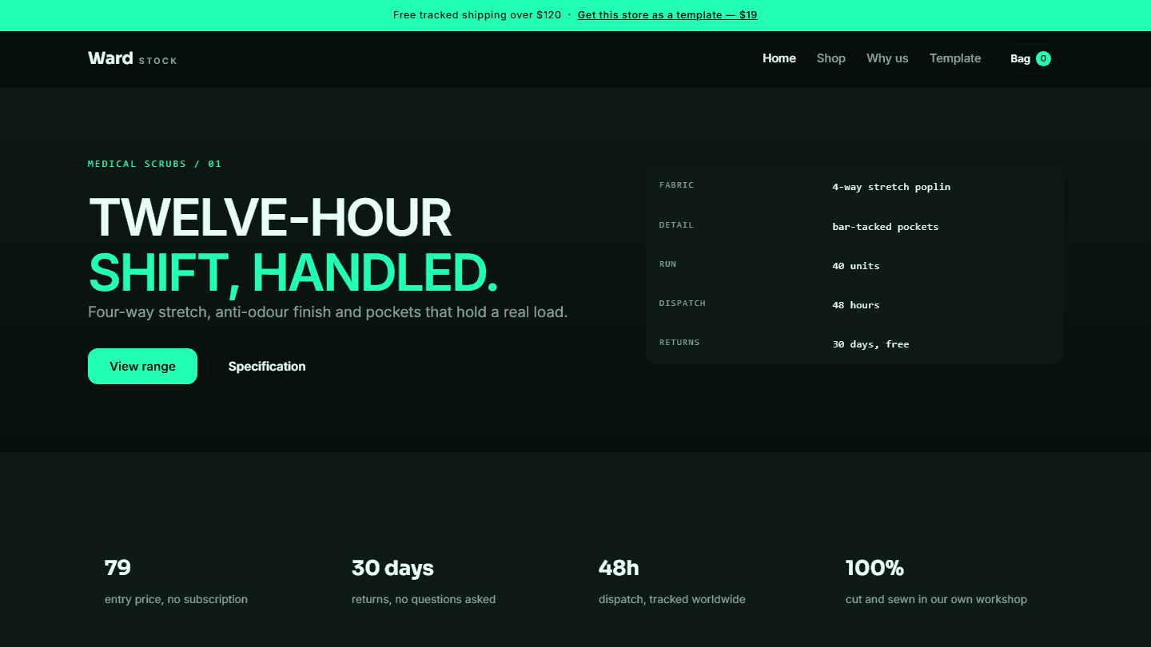Click the 'Free tracked shipping over $120' text
Viewport: 1151px width, 647px height.
click(477, 15)
